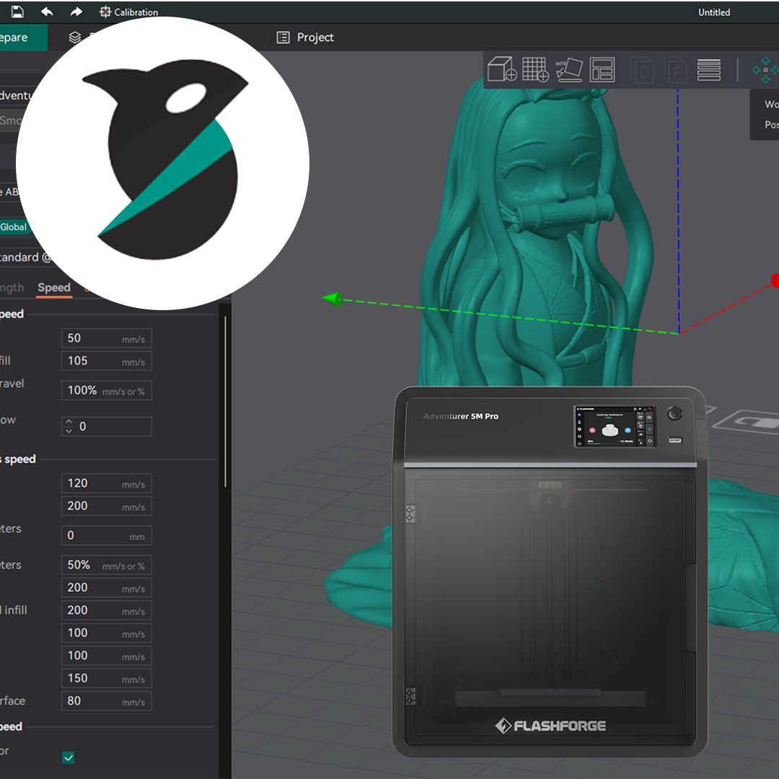Image resolution: width=779 pixels, height=779 pixels.
Task: Click the Add object cube icon
Action: 502,69
